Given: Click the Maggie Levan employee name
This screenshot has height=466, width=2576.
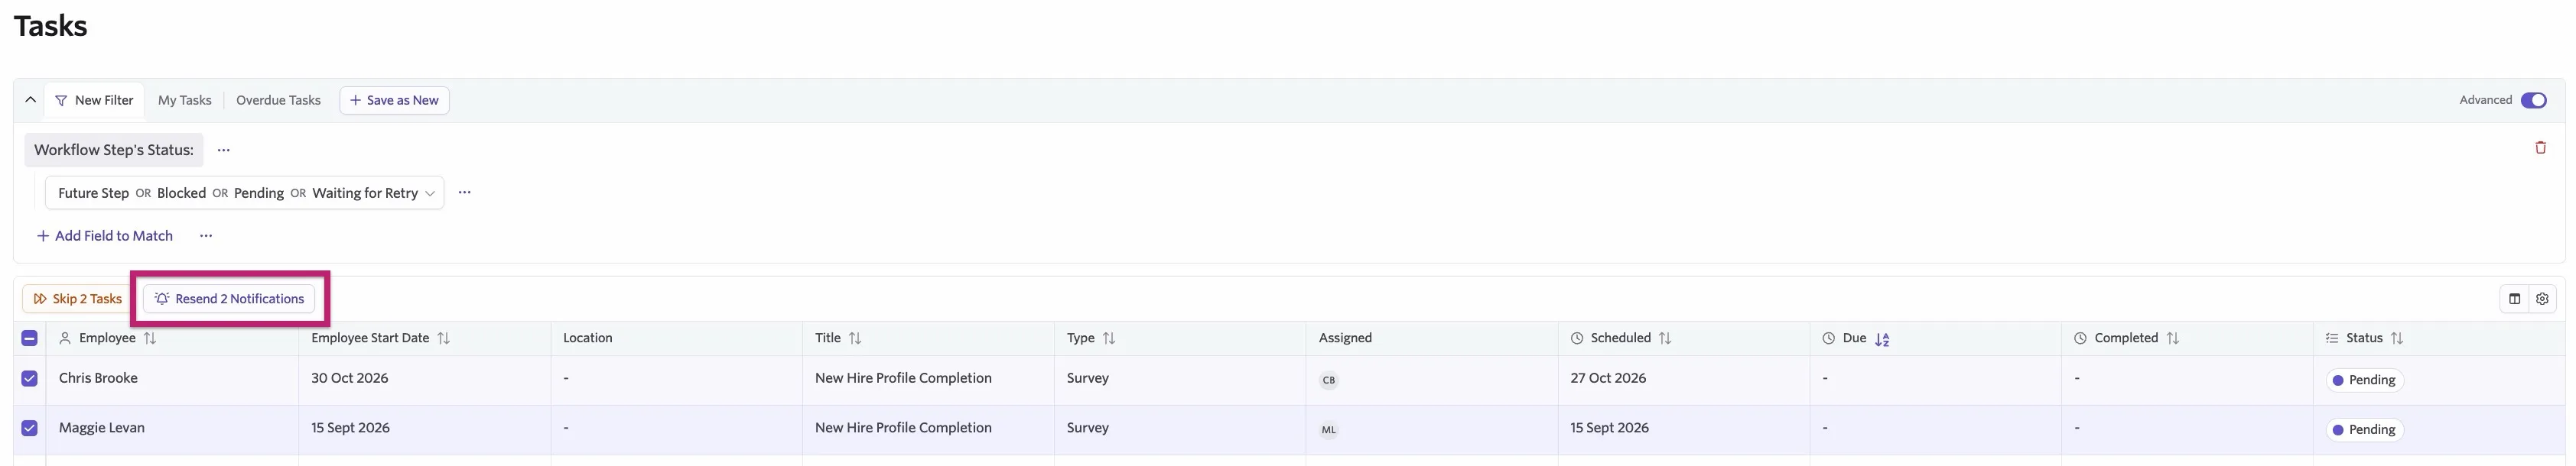Looking at the screenshot, I should 102,428.
